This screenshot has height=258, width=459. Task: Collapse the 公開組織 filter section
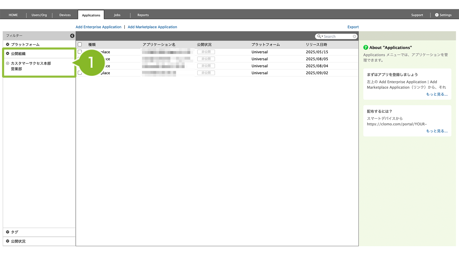point(18,54)
